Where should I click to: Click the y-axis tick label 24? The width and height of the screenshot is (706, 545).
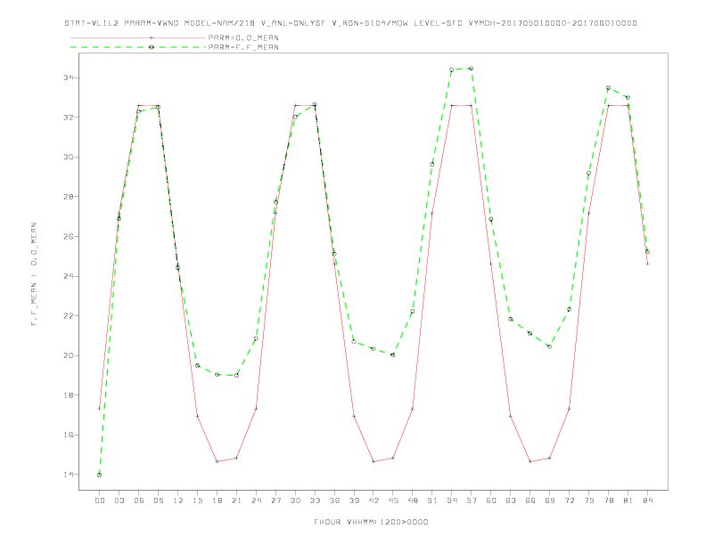point(68,276)
